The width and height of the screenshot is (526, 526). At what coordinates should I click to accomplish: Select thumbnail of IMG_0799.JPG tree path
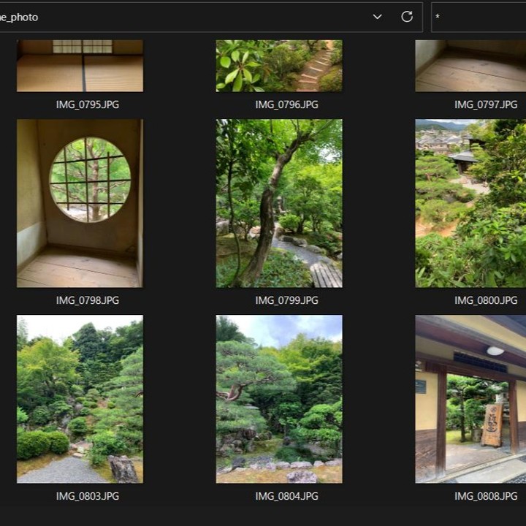pyautogui.click(x=279, y=203)
